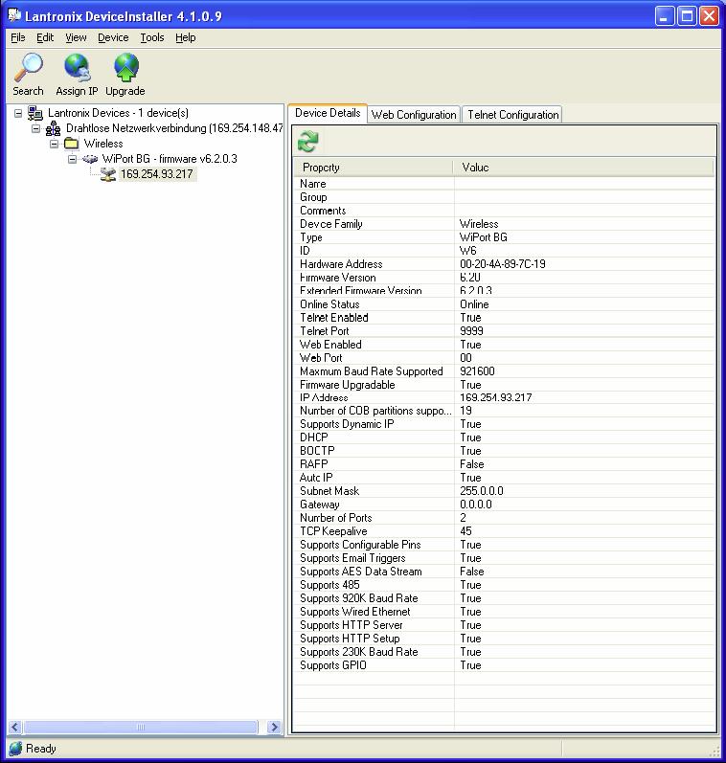The width and height of the screenshot is (726, 763).
Task: Click the Name property row
Action: (x=504, y=184)
